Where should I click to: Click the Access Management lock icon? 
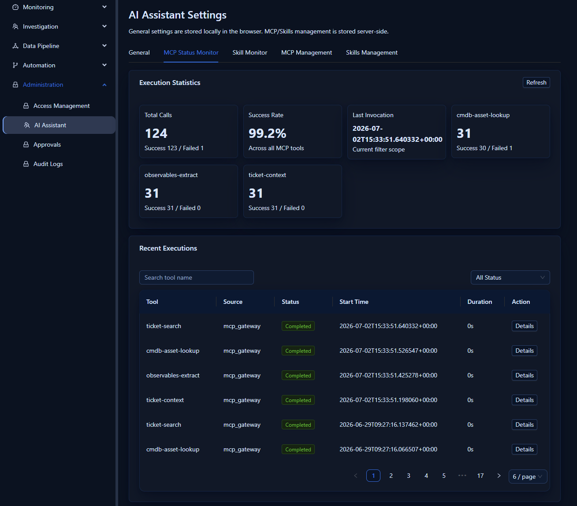26,106
